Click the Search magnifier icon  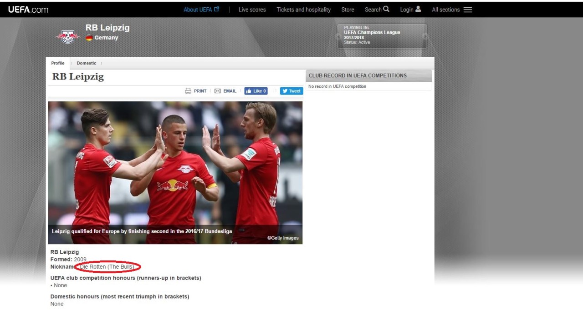coord(386,9)
